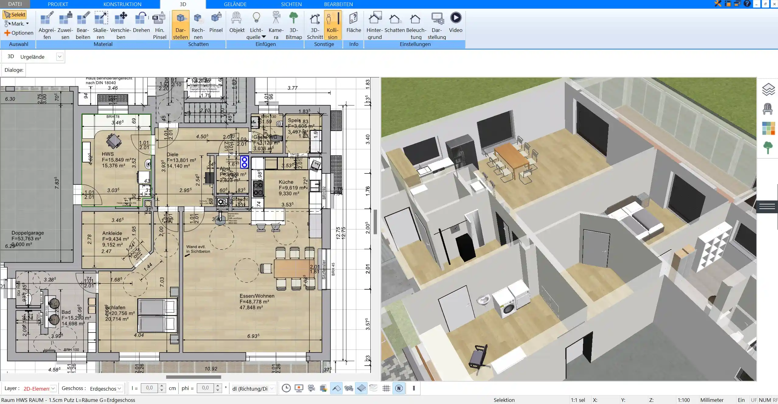Switch to the BEARBEITEN tab
Image resolution: width=778 pixels, height=404 pixels.
pos(338,4)
